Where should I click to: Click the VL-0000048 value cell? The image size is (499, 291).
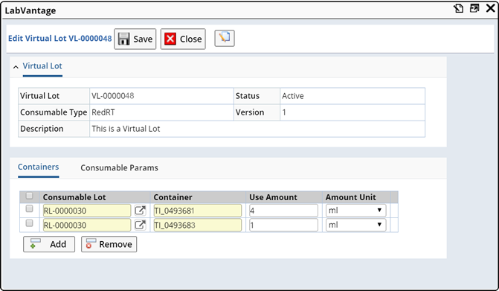coord(161,96)
